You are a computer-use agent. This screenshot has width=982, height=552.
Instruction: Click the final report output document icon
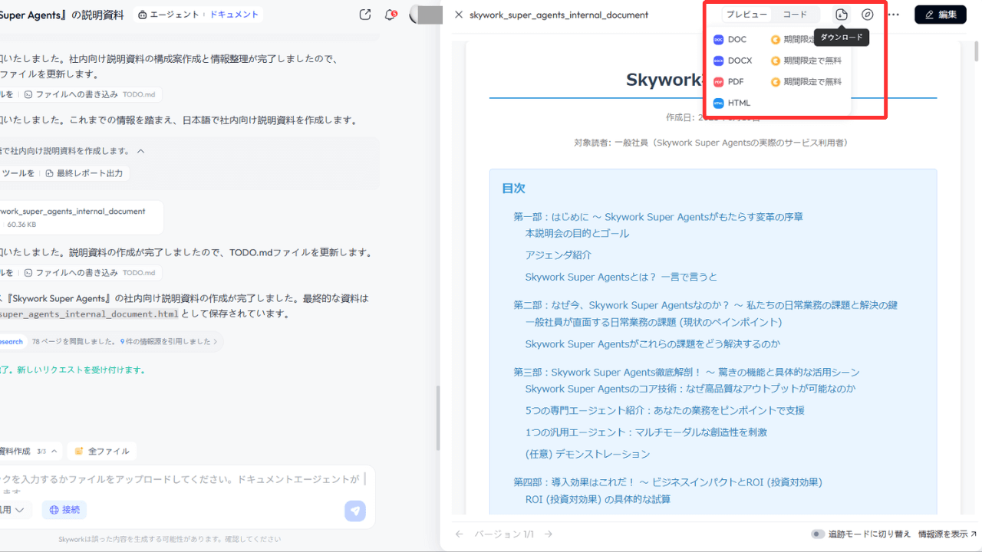(49, 173)
